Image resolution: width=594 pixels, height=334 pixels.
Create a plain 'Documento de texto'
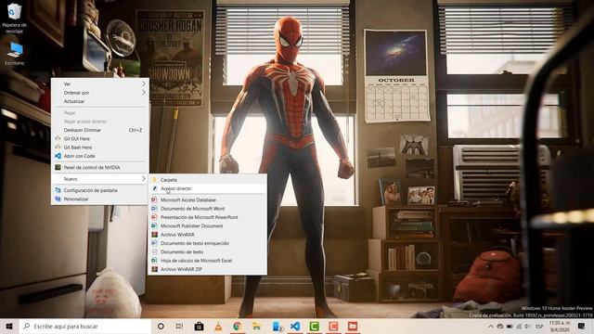[x=208, y=251]
